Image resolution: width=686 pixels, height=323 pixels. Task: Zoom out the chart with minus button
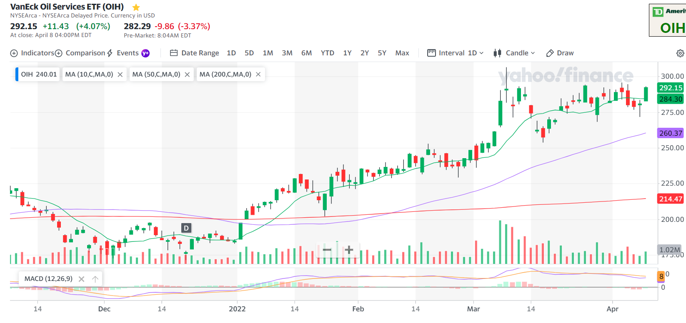click(x=327, y=250)
